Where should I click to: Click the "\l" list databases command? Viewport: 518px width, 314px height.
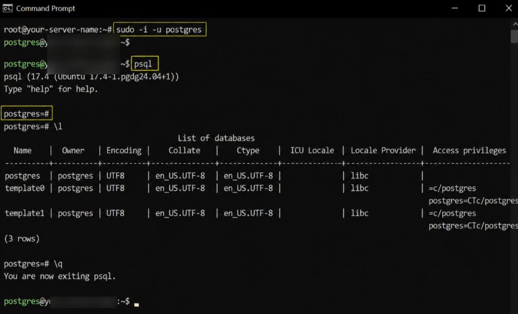(58, 126)
